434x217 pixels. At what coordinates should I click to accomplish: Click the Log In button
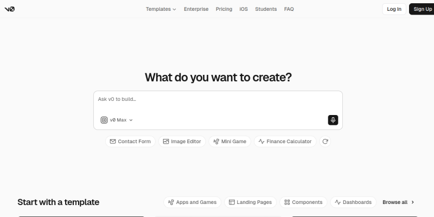coord(394,9)
